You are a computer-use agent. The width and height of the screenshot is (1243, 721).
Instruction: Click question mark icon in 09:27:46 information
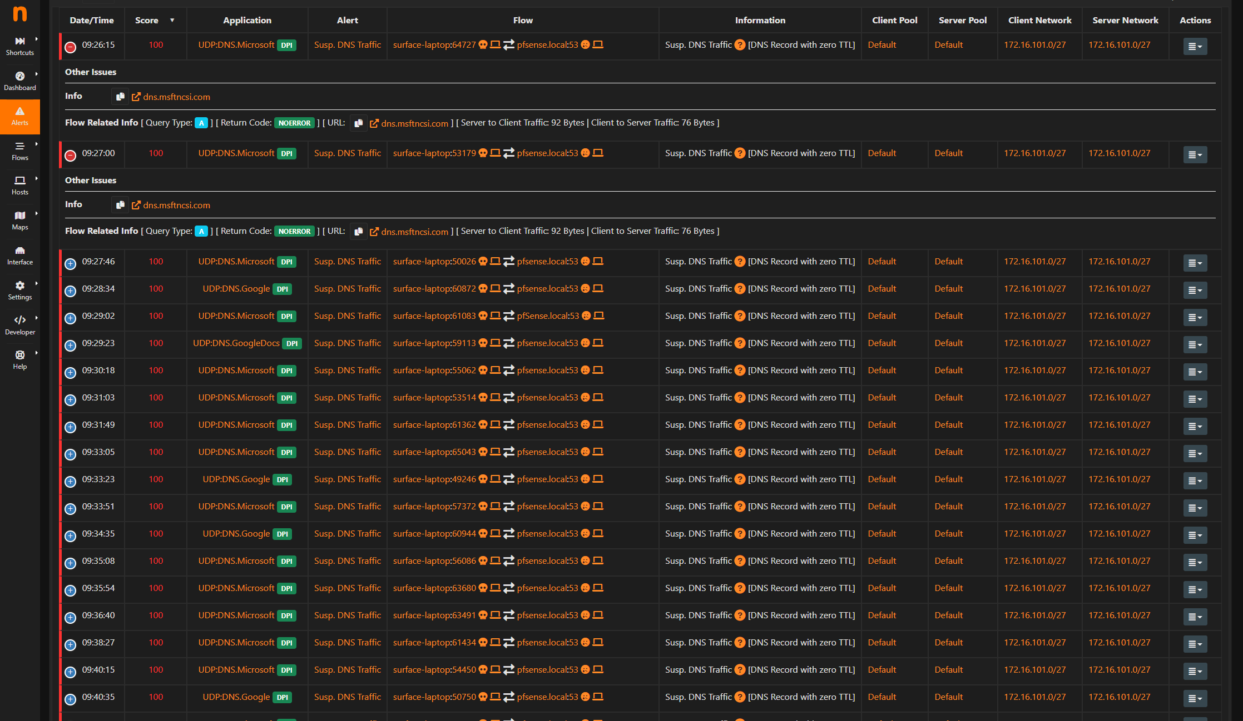click(x=740, y=262)
